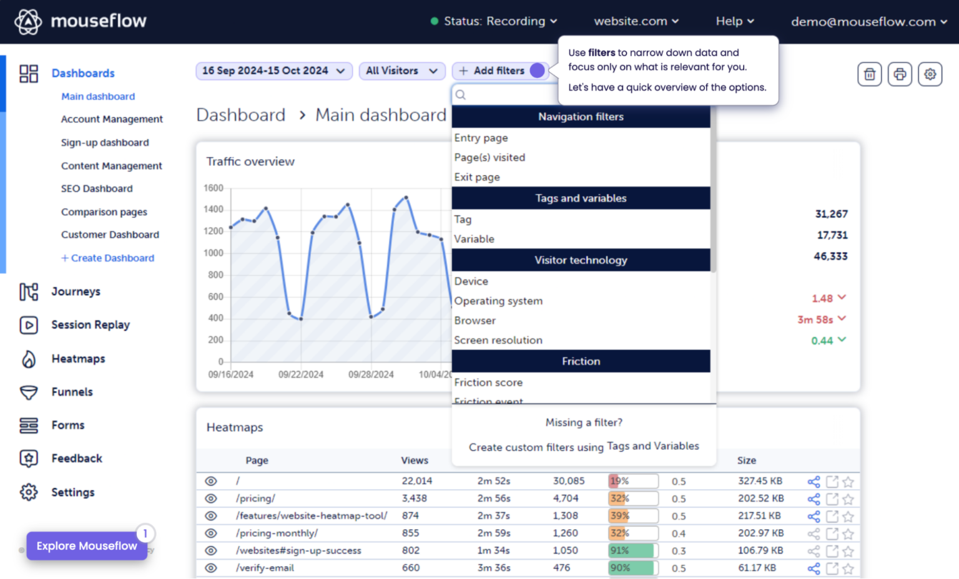This screenshot has width=959, height=579.
Task: Click the trash delete dashboard icon
Action: 869,74
